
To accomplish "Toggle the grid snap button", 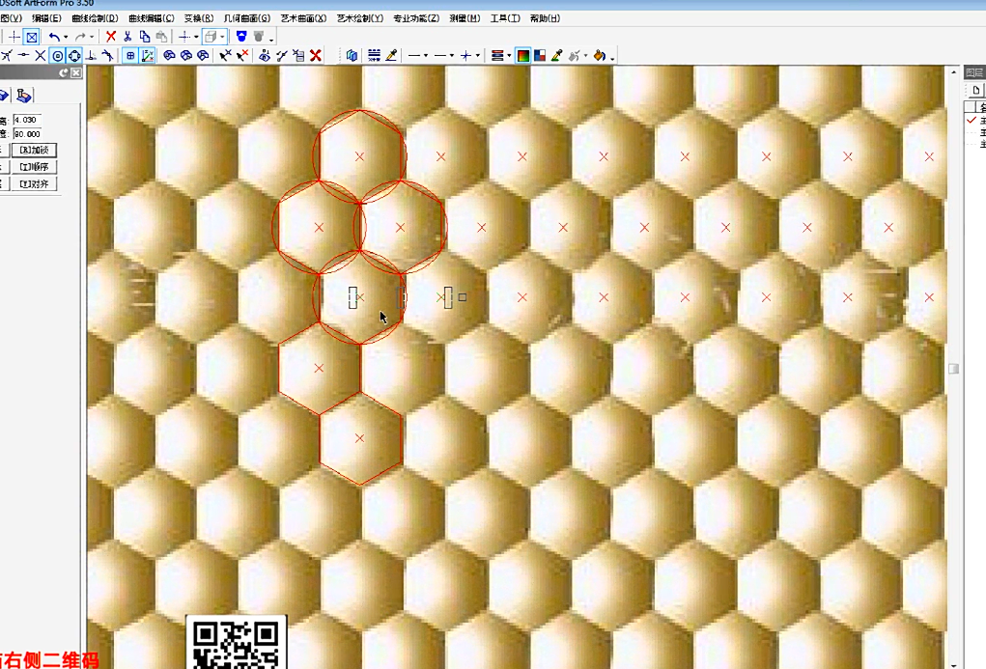I will click(130, 56).
